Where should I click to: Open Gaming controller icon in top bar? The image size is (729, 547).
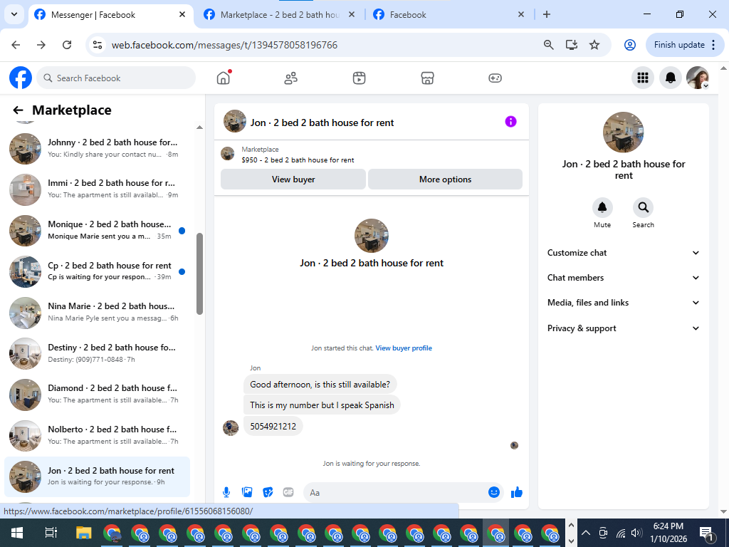[x=495, y=78]
